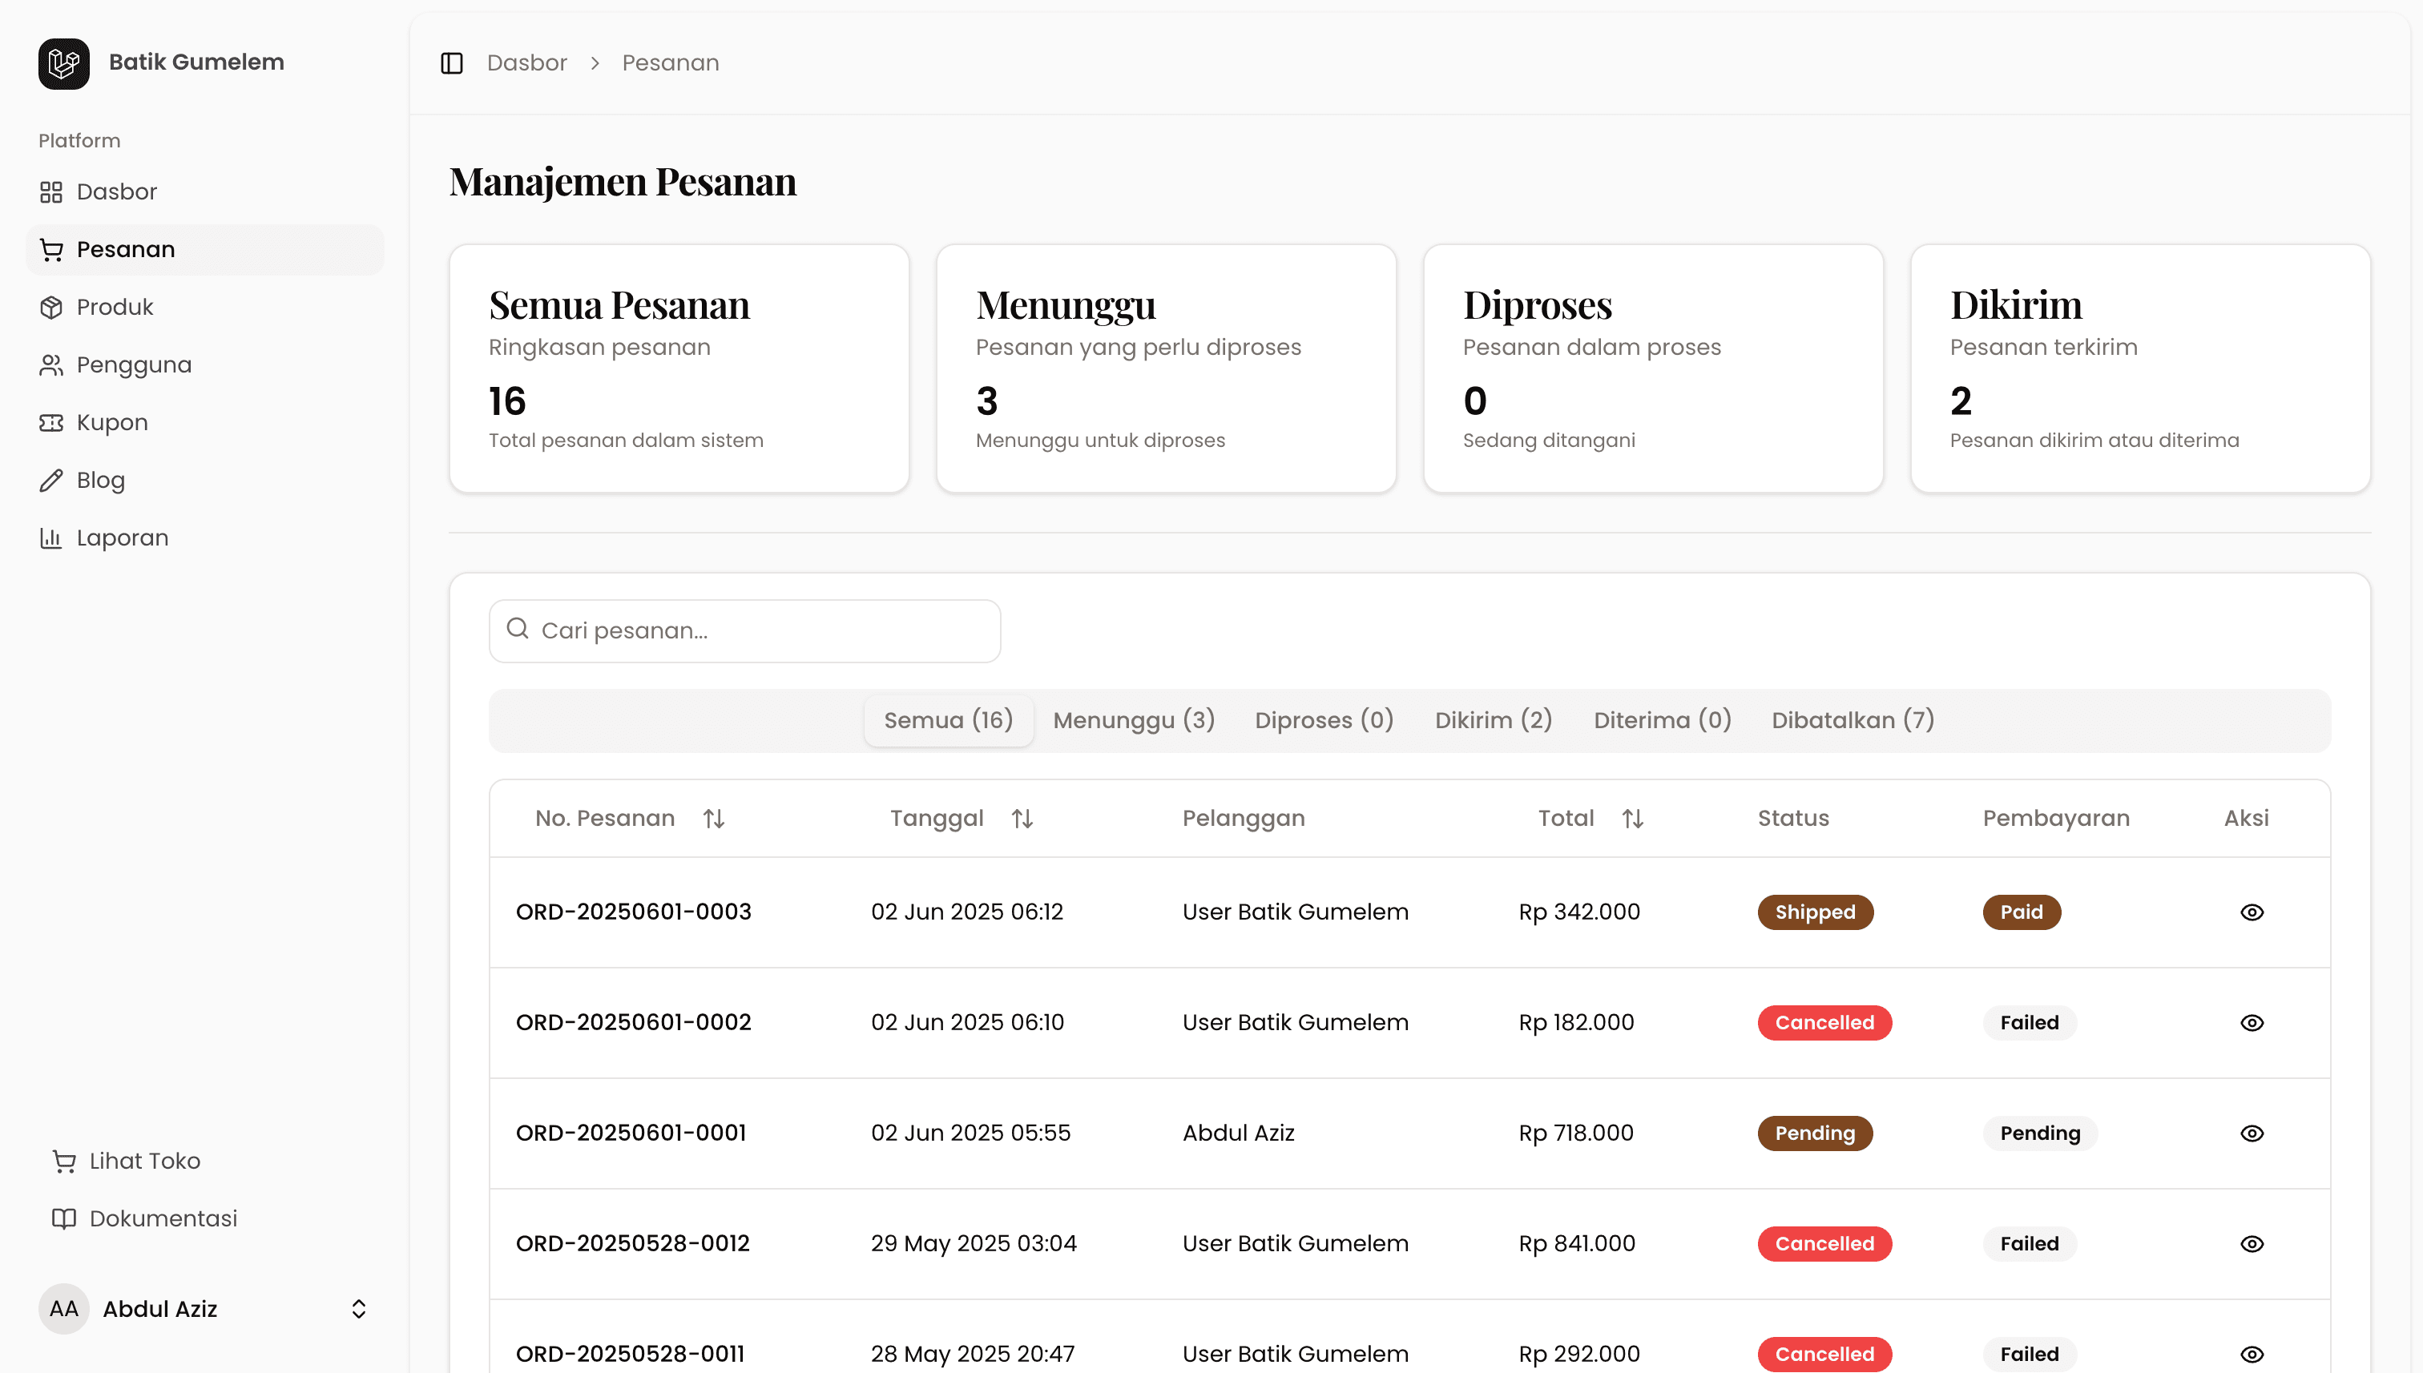
Task: Open Kupon in the sidebar
Action: pyautogui.click(x=204, y=422)
